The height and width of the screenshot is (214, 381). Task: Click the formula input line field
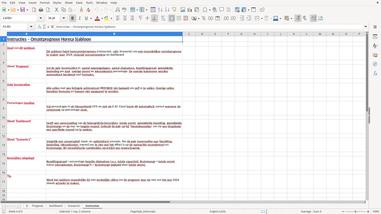(x=209, y=27)
